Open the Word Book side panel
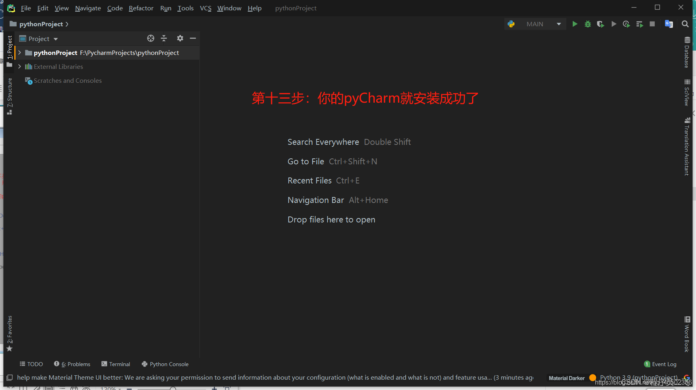The width and height of the screenshot is (696, 390). point(687,334)
